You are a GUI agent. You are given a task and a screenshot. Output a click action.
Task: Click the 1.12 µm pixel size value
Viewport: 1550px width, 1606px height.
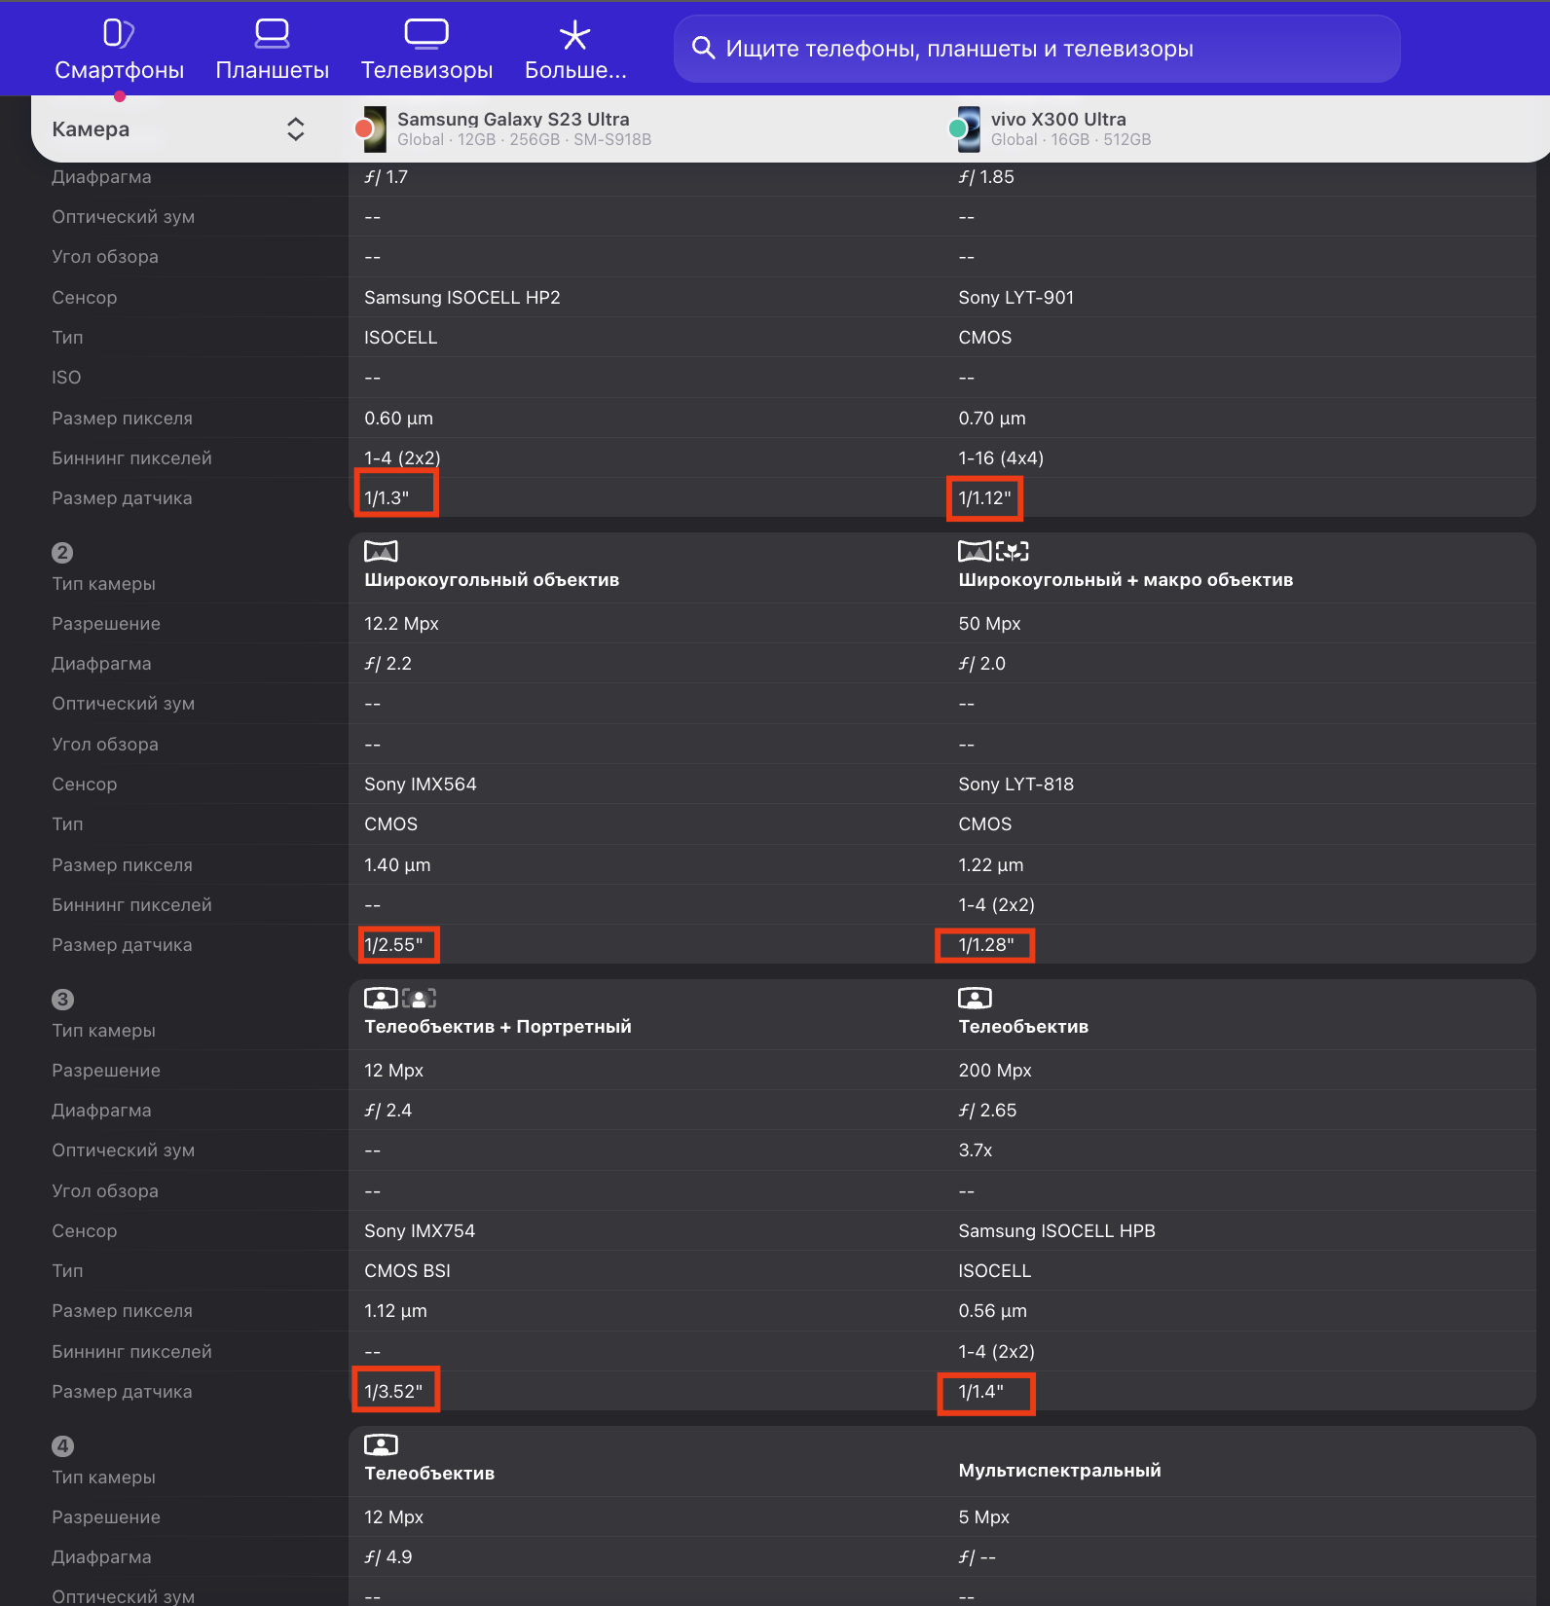[x=395, y=1311]
